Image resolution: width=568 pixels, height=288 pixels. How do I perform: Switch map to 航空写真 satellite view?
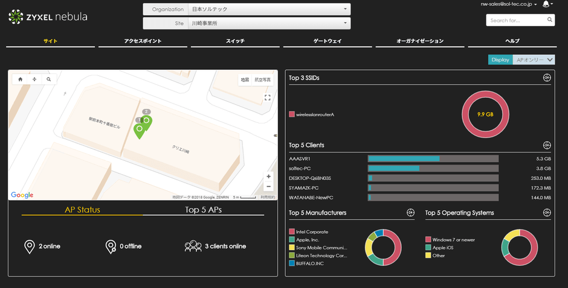click(x=263, y=80)
